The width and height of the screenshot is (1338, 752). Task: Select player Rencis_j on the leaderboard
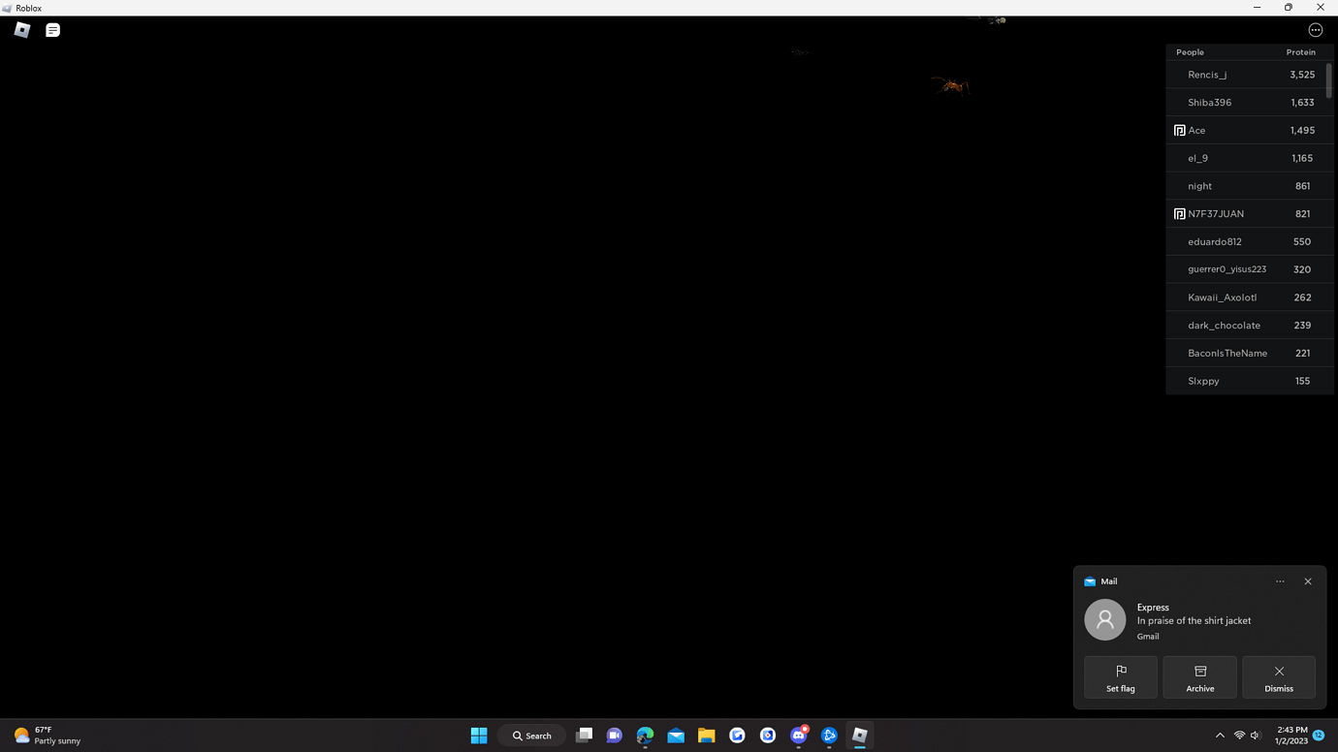point(1207,74)
